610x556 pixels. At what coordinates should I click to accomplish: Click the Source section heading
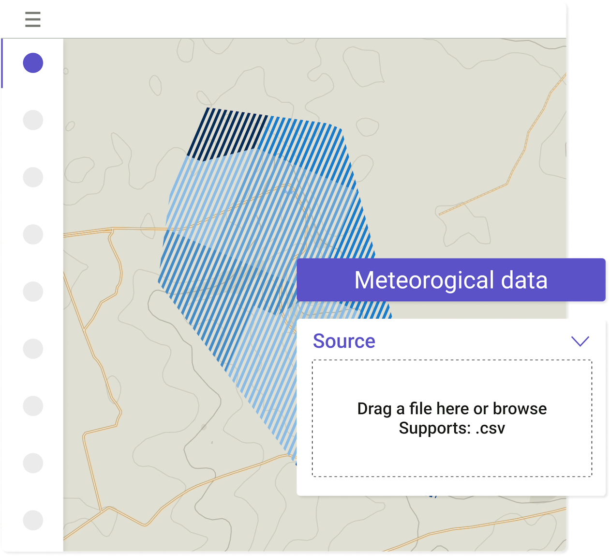click(x=344, y=341)
